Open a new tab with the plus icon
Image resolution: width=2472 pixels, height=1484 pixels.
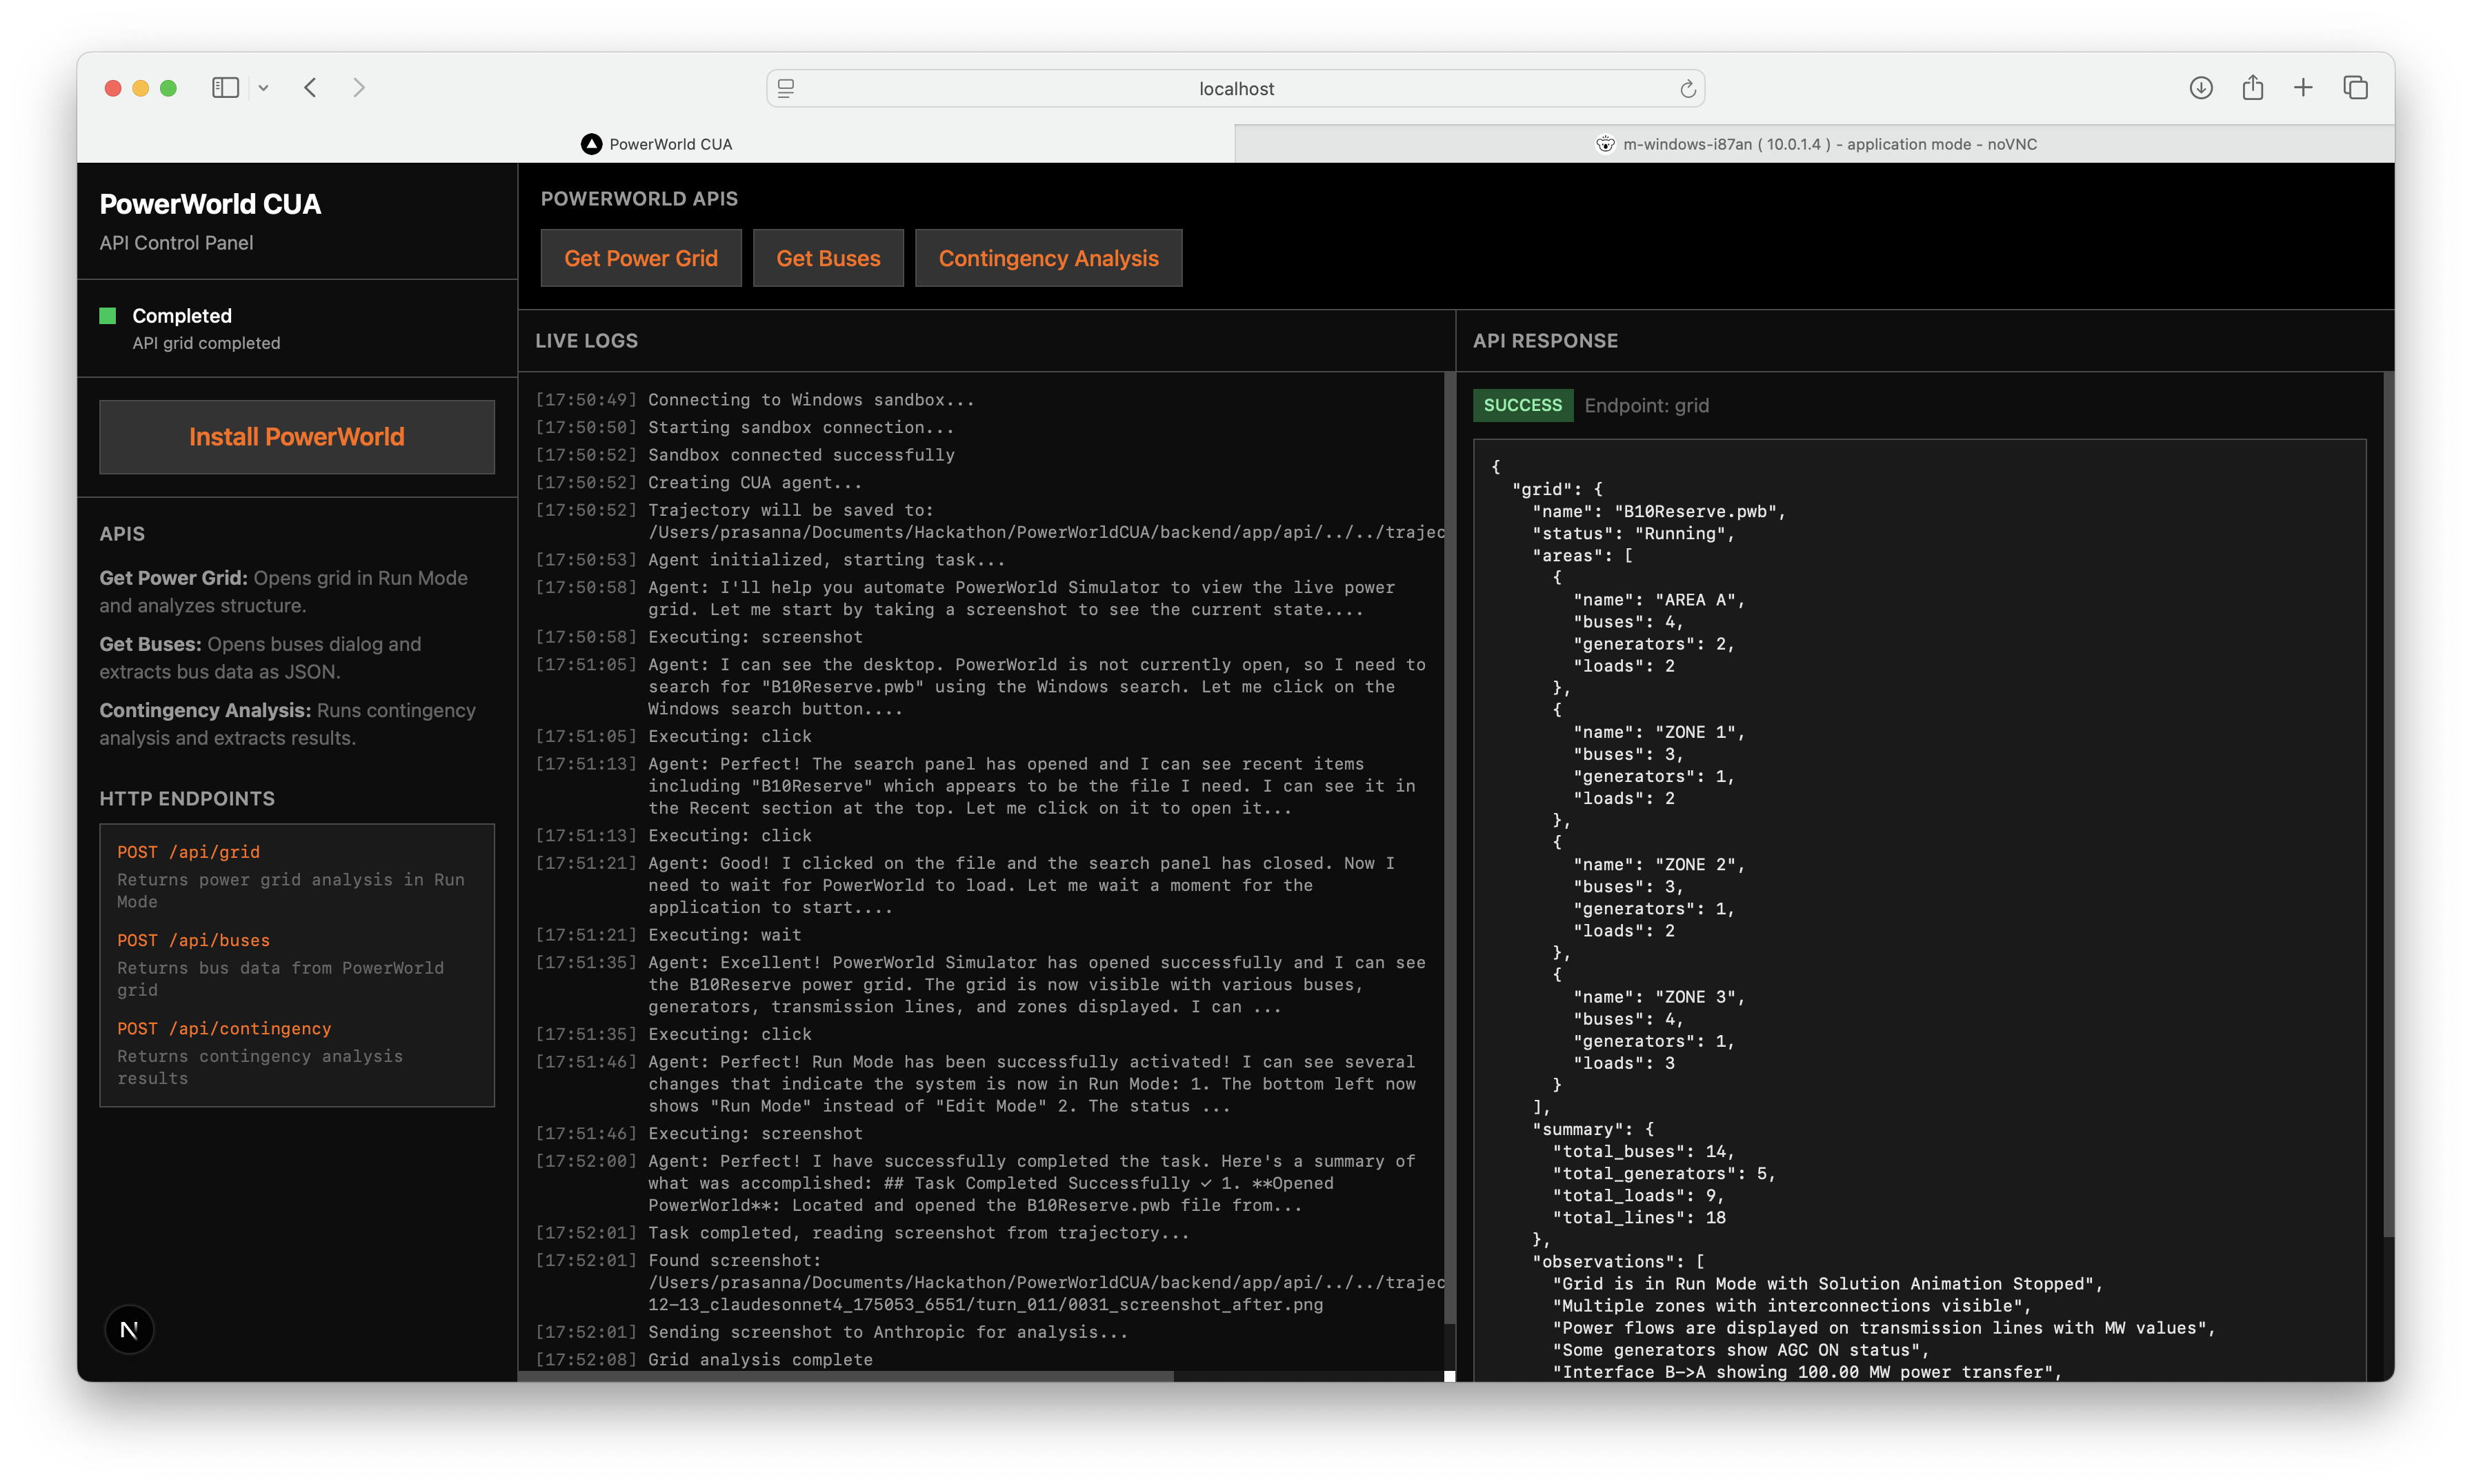2303,88
